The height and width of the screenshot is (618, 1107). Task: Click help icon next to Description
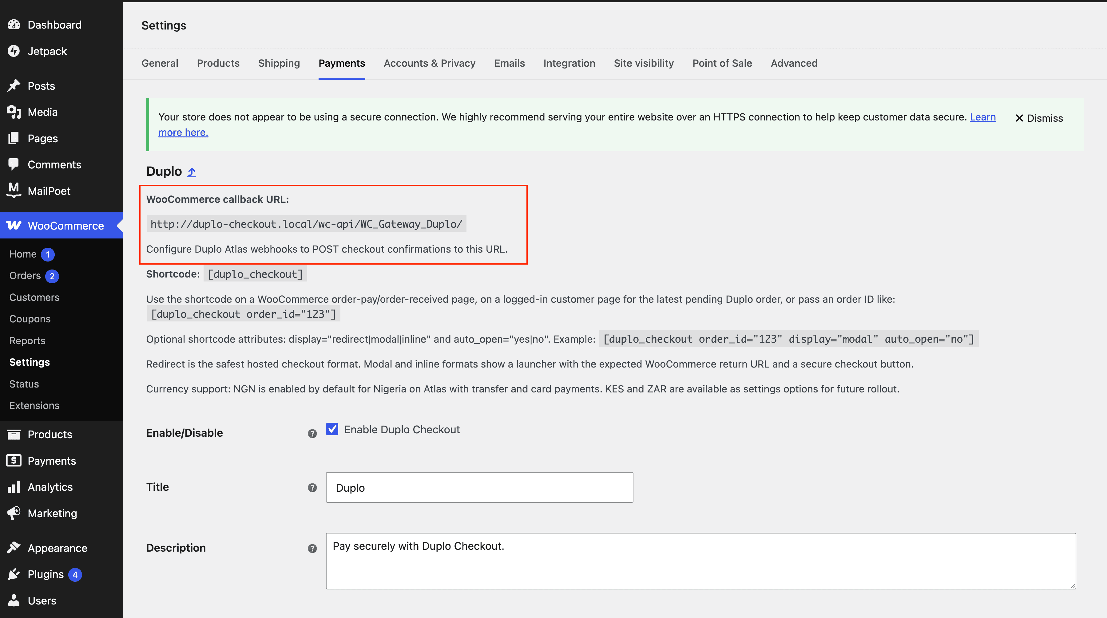coord(312,549)
